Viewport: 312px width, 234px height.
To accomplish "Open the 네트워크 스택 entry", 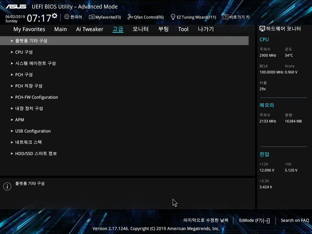I will pyautogui.click(x=28, y=142).
